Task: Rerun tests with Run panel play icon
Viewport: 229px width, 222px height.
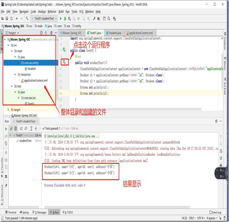Action: pos(6,129)
